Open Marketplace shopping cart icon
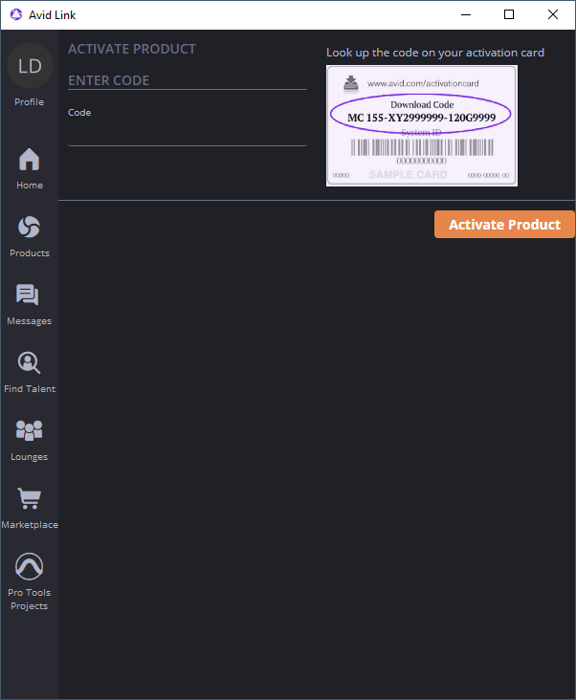Screen dimensions: 576x700 (30, 498)
